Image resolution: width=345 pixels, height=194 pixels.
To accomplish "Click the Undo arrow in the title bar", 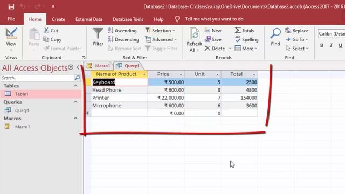I will pos(23,6).
